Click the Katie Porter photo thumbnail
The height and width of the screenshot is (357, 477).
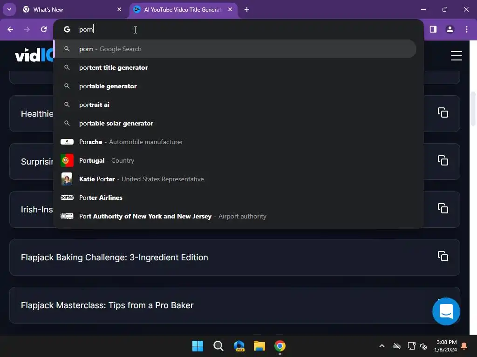point(67,179)
